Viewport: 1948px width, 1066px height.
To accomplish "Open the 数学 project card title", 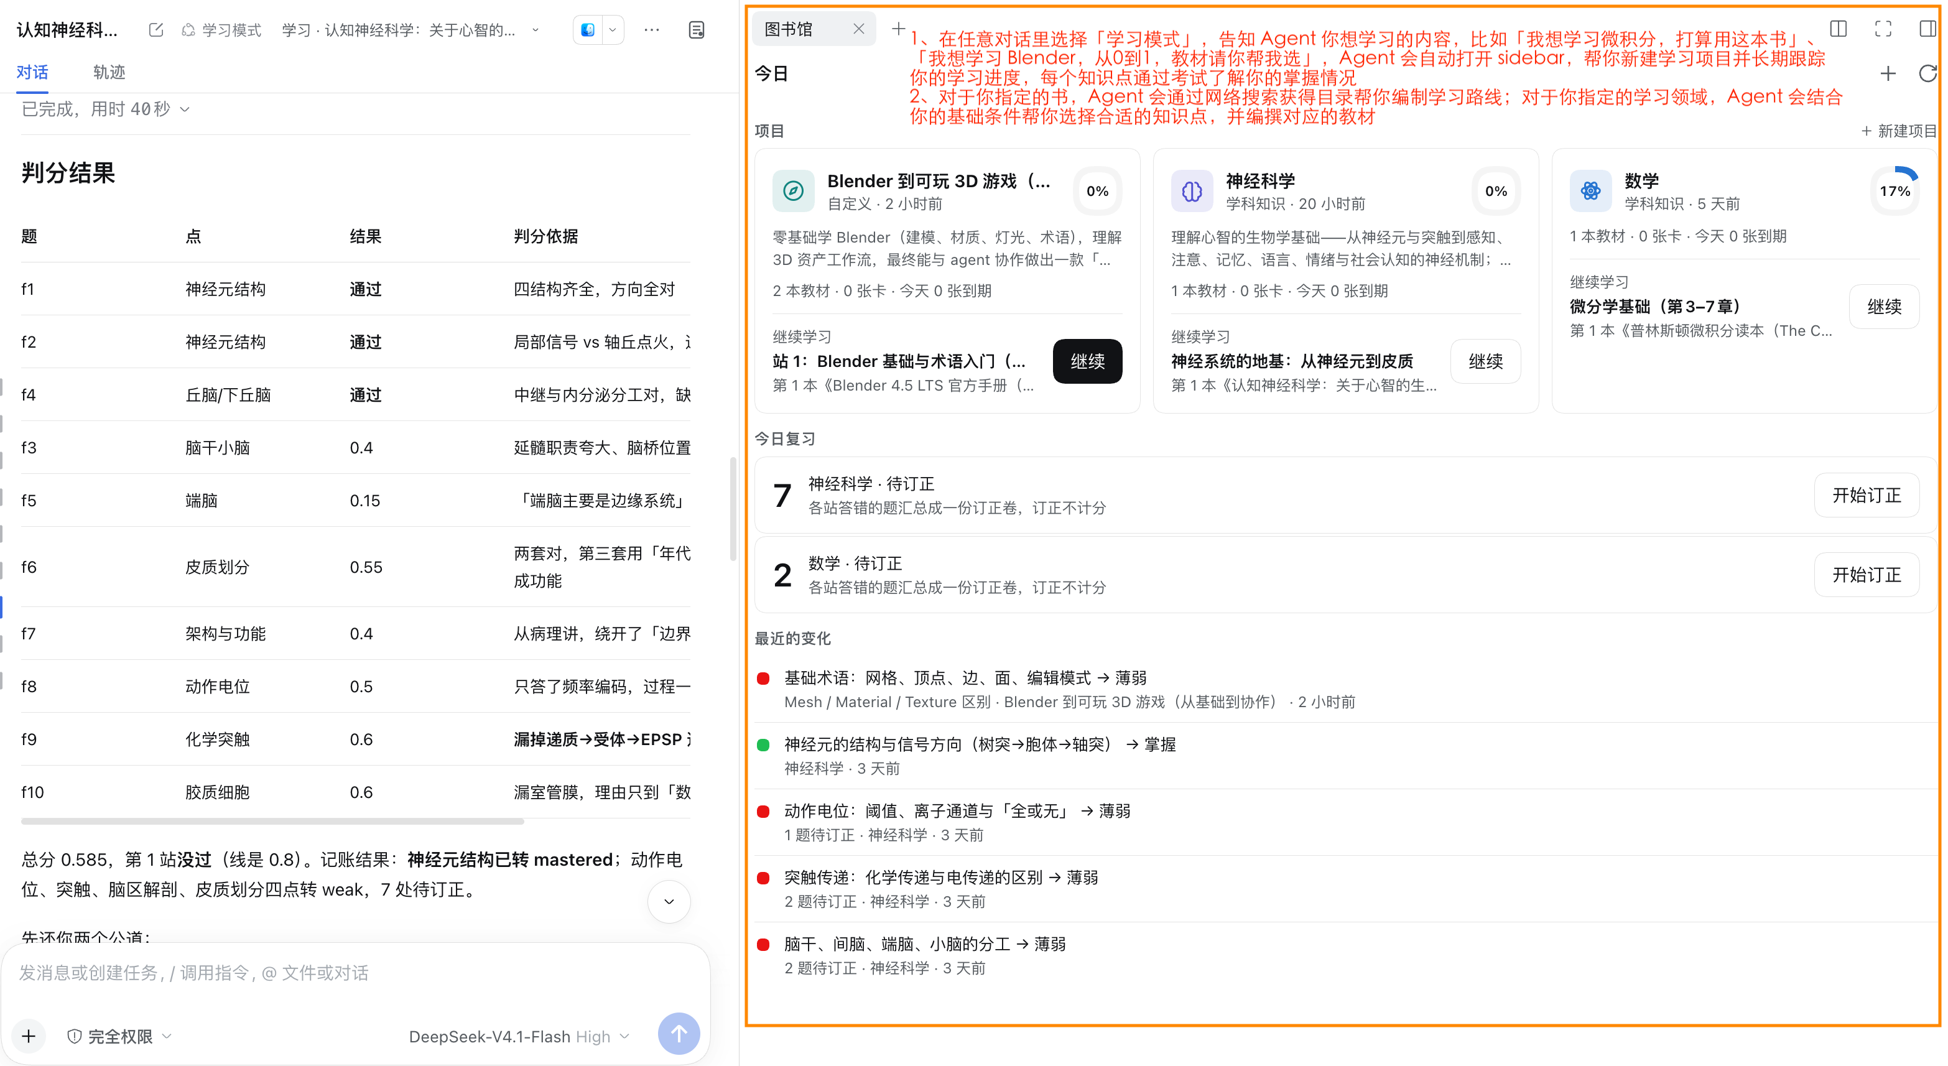I will pyautogui.click(x=1641, y=181).
